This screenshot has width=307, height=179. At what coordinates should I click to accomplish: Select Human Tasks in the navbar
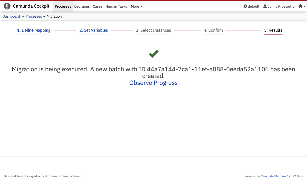point(116,6)
